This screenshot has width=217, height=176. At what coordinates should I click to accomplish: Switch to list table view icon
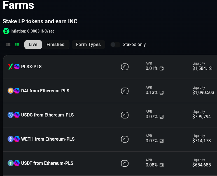[17, 45]
